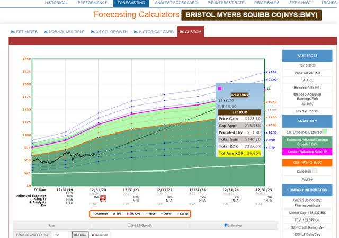Click the Price: 60.20 USD value
Viewport: 339px width, 238px height.
tap(307, 73)
